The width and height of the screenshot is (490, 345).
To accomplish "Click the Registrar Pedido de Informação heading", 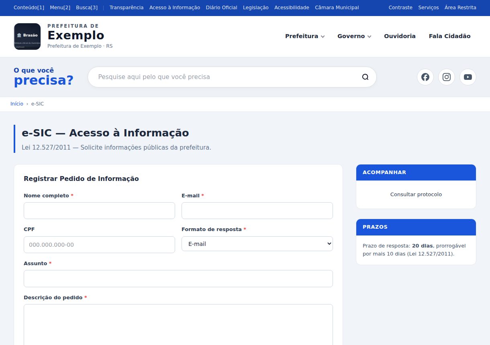I will (81, 179).
